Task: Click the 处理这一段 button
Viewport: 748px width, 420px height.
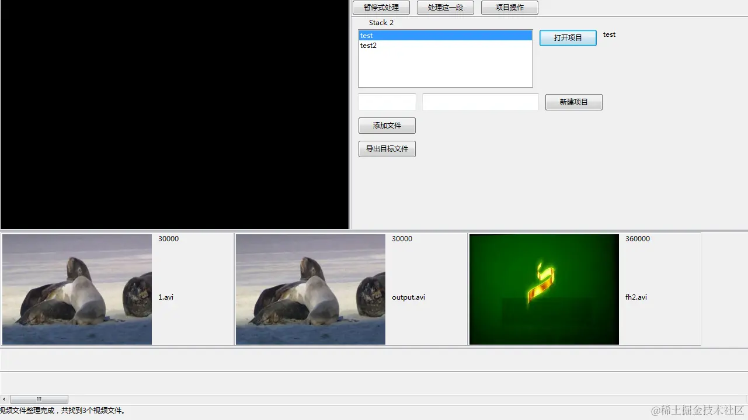Action: point(446,8)
